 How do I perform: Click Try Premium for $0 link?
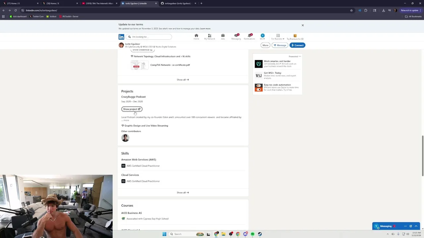295,37
